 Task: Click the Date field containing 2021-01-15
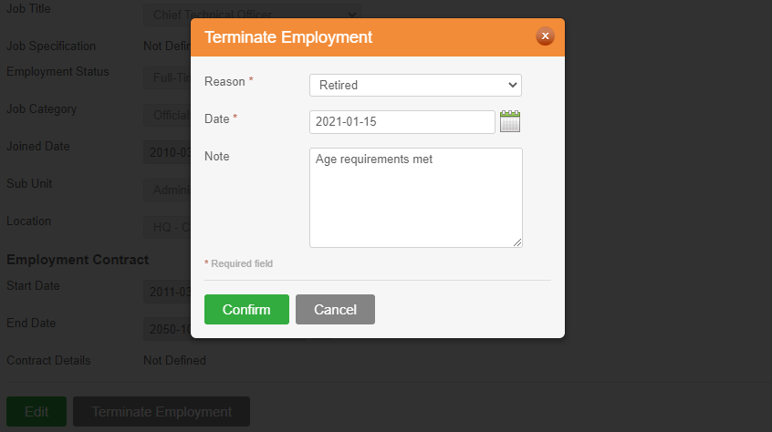tap(402, 122)
